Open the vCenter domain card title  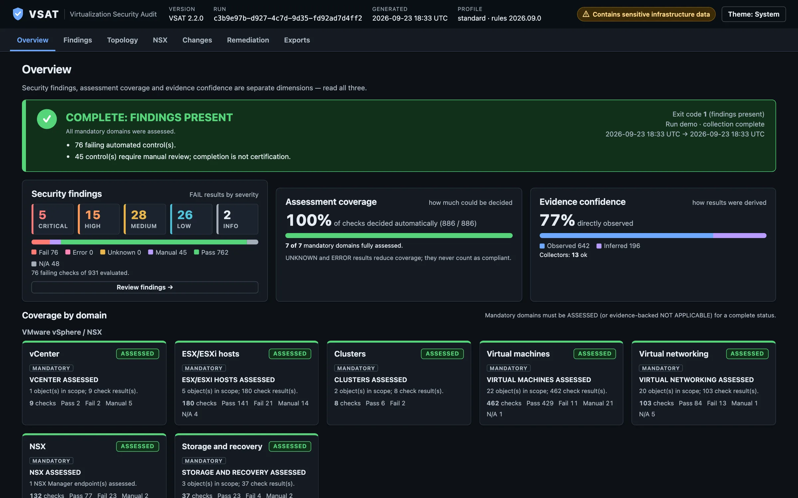(x=44, y=354)
